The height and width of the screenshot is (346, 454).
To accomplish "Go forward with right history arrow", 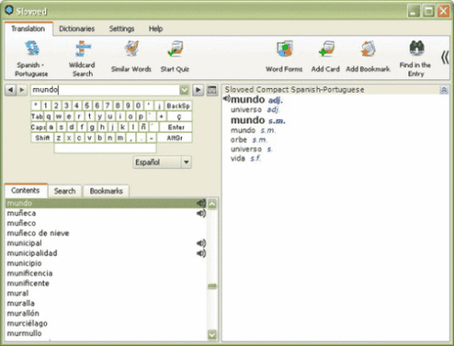I will [22, 90].
